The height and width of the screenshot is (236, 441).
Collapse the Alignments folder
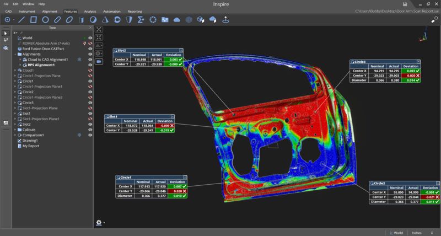tap(15, 54)
